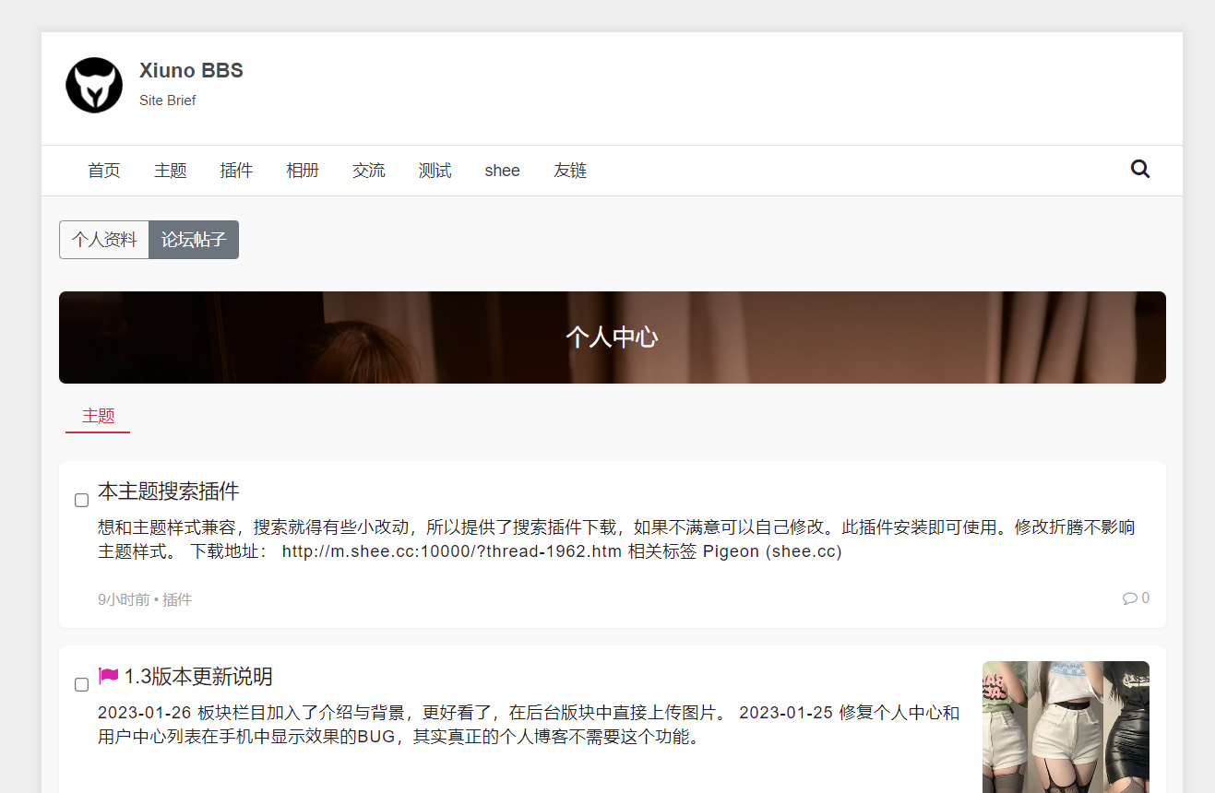The image size is (1215, 793).
Task: Open the 插件 navigation item
Action: point(236,171)
